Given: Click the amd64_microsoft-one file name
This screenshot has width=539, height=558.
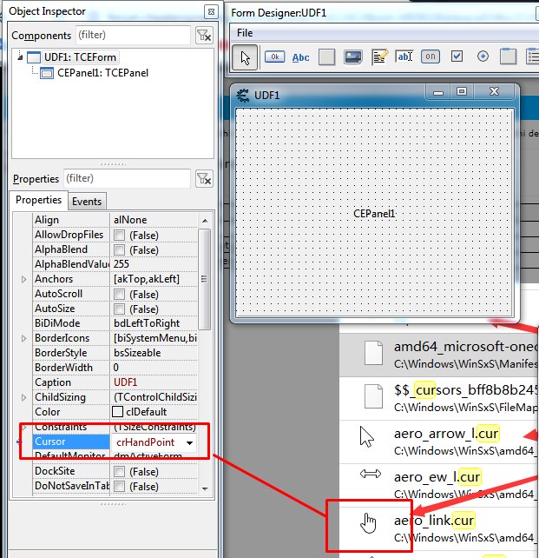Looking at the screenshot, I should pyautogui.click(x=466, y=346).
